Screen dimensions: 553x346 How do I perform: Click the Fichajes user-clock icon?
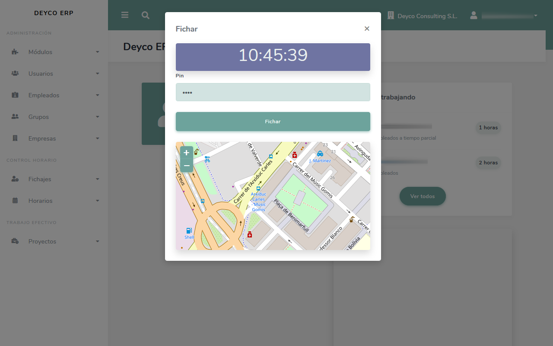[x=15, y=179]
